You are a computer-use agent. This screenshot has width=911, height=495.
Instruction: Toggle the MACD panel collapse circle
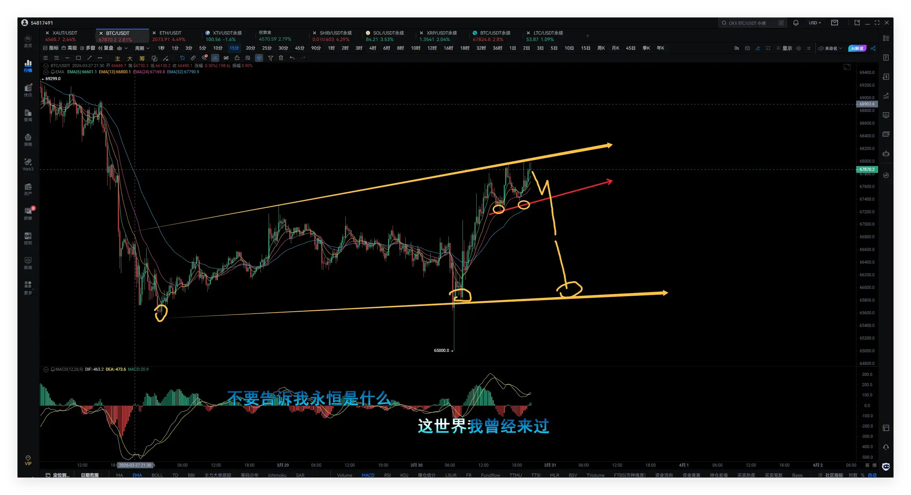pyautogui.click(x=46, y=369)
